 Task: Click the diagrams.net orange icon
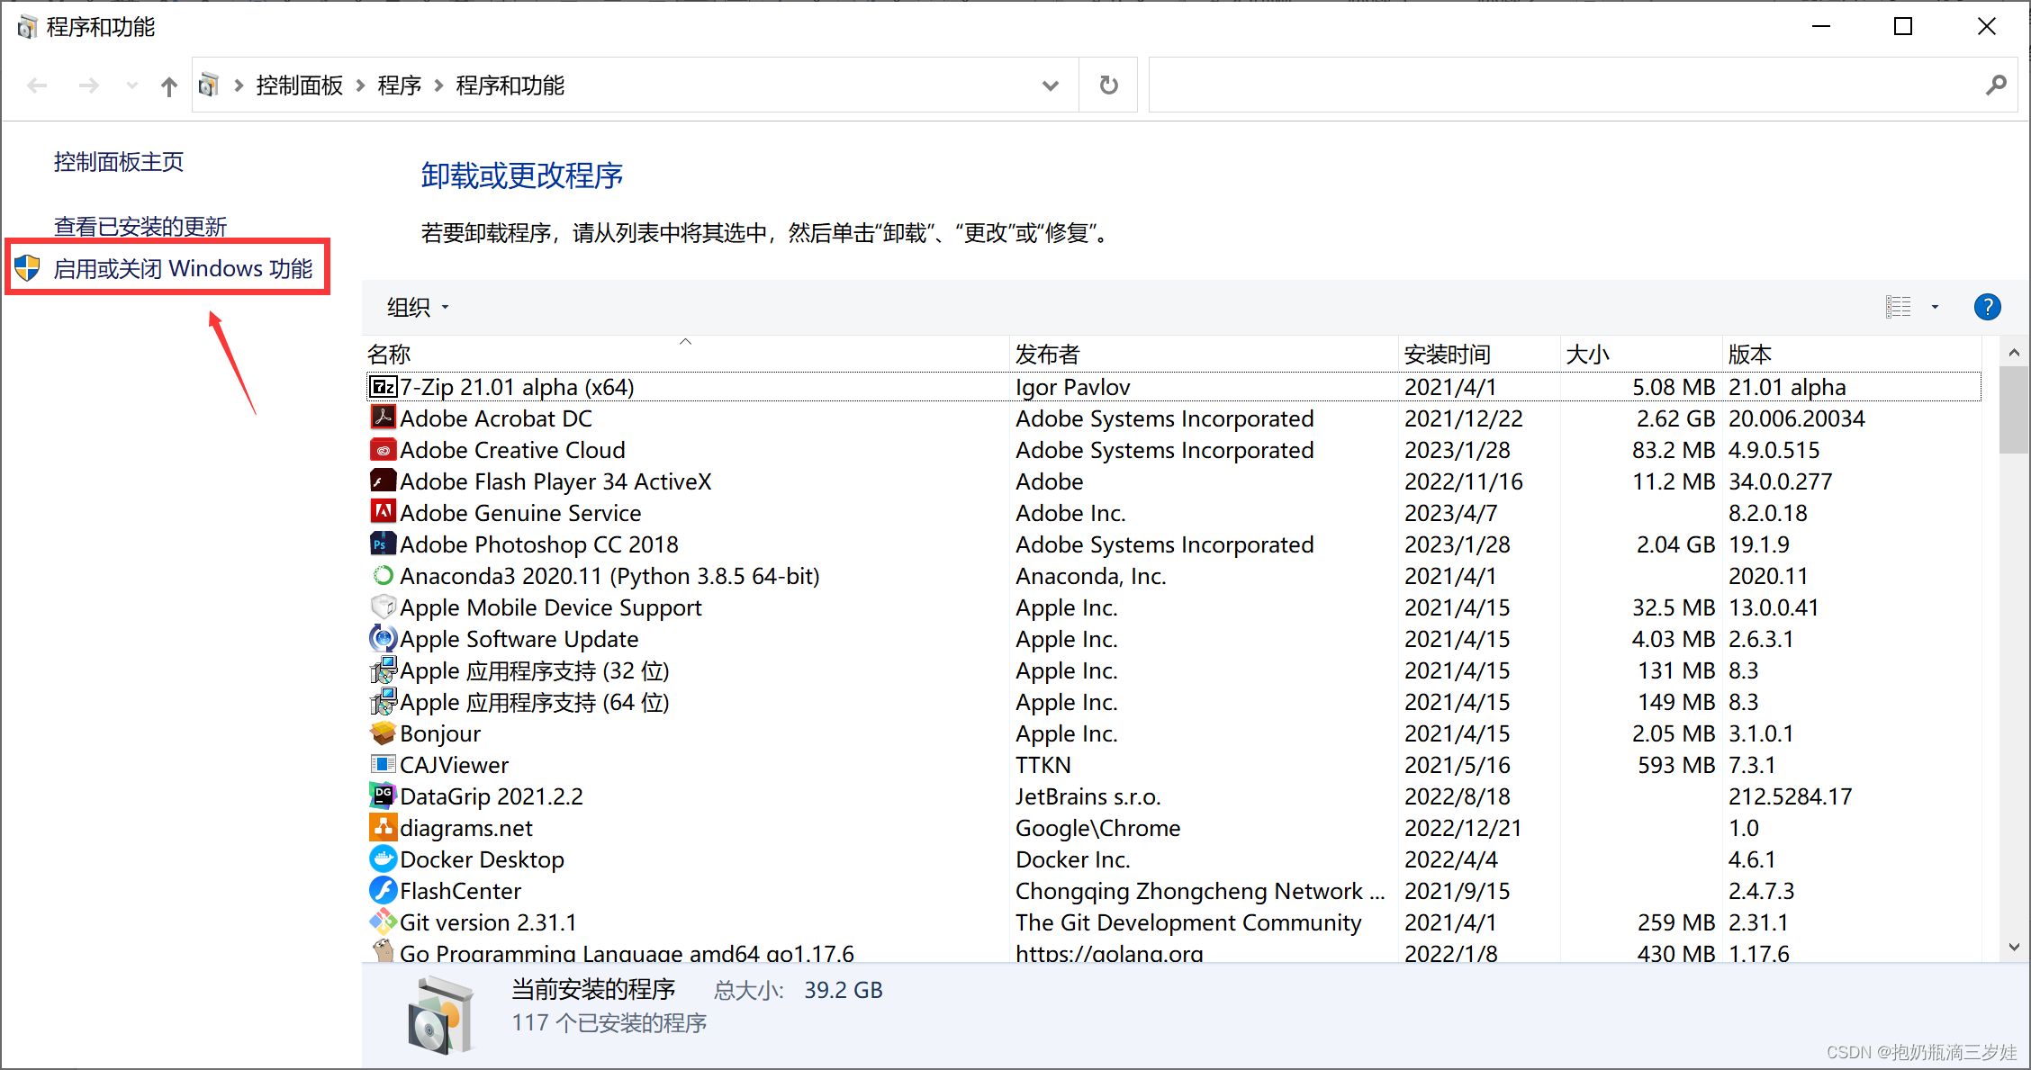click(384, 827)
